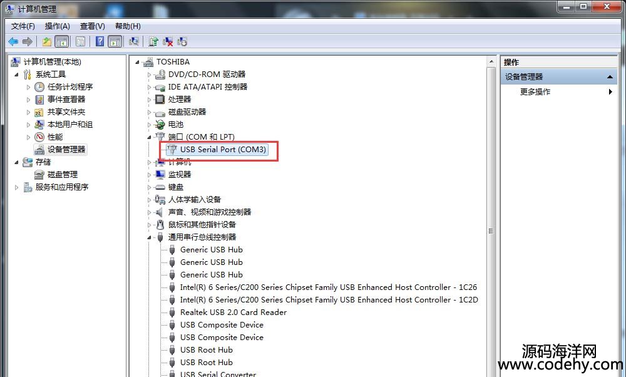
Task: Click the Up One Level folder icon
Action: point(47,41)
